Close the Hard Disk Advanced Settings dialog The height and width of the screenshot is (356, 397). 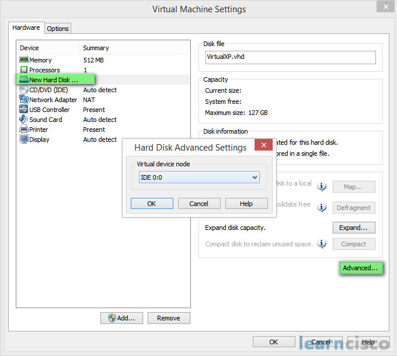(263, 145)
